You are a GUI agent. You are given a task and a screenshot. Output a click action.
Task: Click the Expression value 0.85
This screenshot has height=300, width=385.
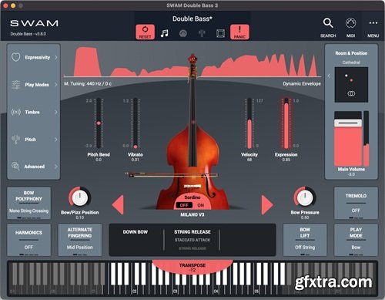286,160
